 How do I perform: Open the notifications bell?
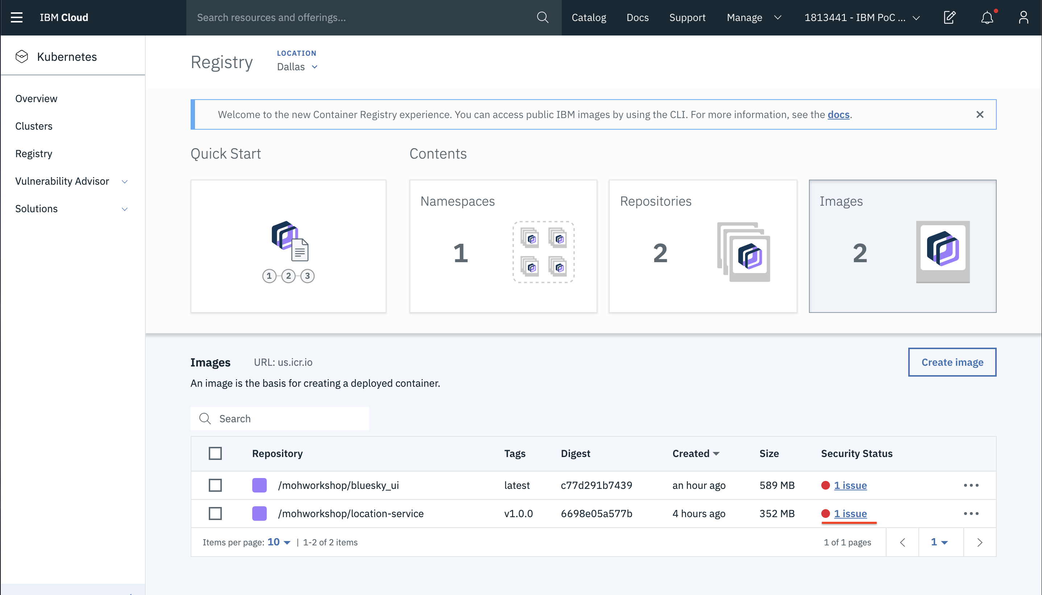click(x=987, y=17)
